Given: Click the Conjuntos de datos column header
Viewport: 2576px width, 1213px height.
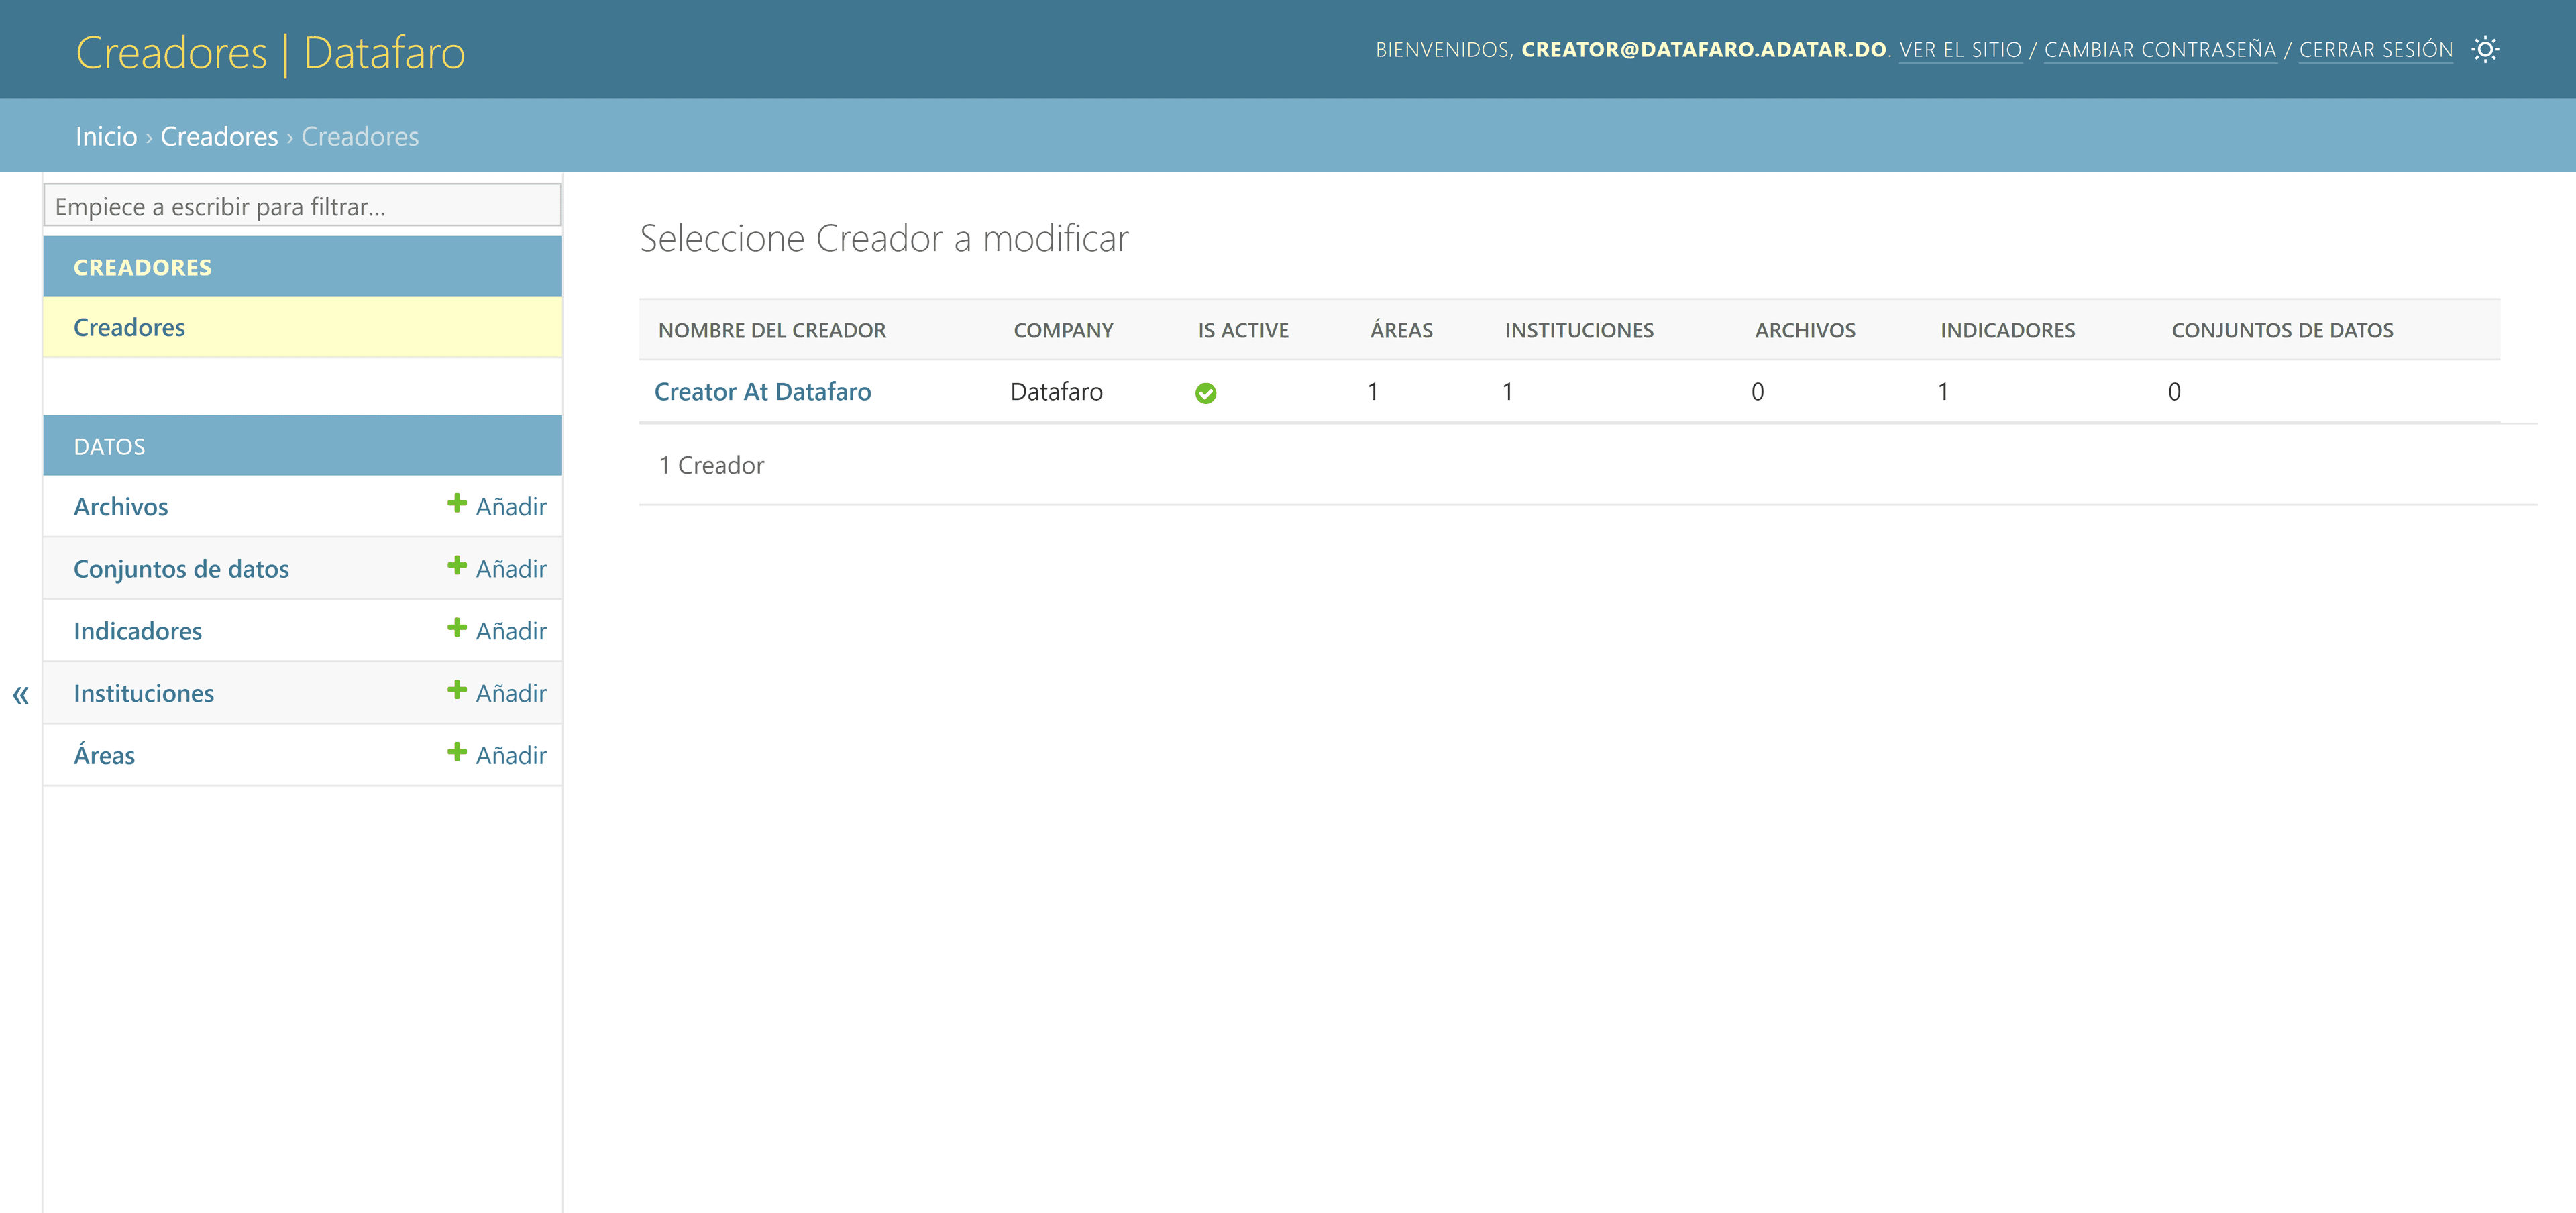Looking at the screenshot, I should coord(2282,331).
